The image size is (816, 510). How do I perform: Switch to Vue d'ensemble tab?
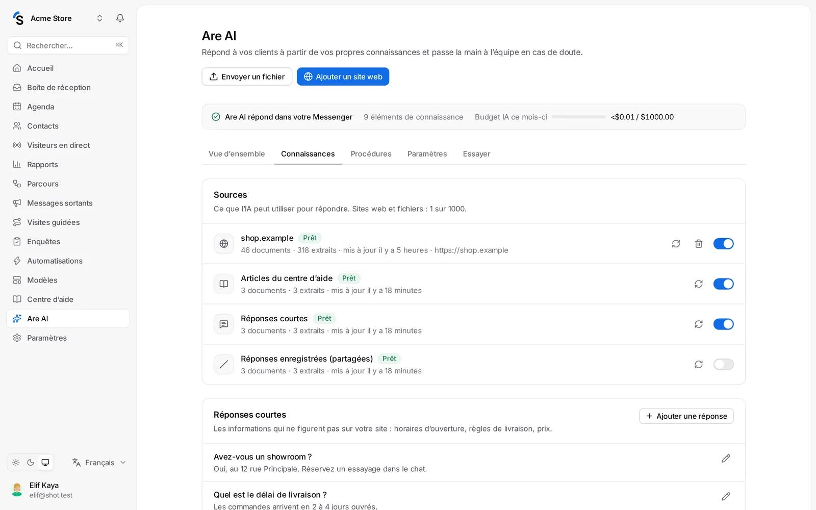pyautogui.click(x=237, y=154)
